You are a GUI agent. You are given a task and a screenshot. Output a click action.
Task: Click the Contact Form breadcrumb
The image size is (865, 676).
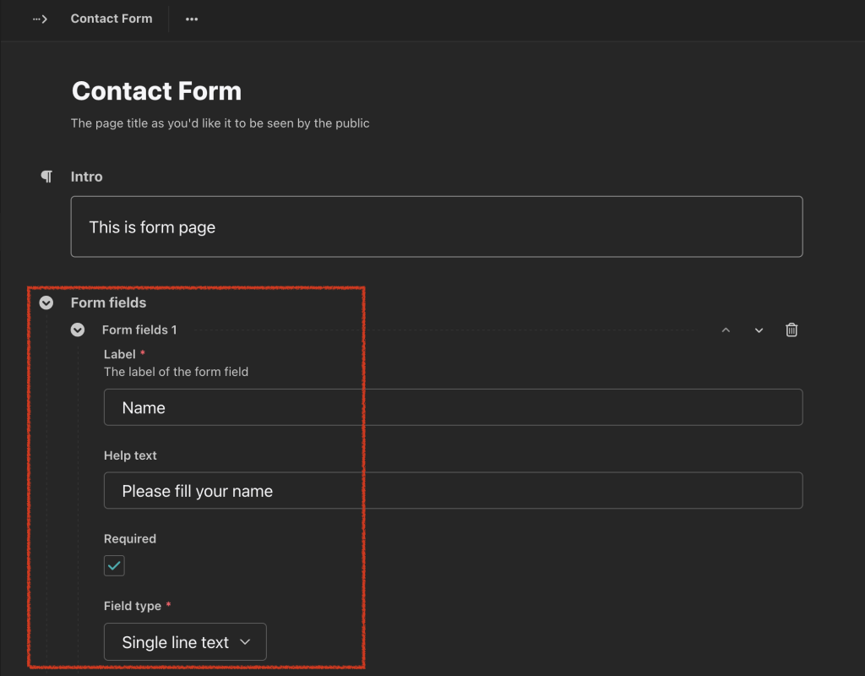[x=112, y=19]
